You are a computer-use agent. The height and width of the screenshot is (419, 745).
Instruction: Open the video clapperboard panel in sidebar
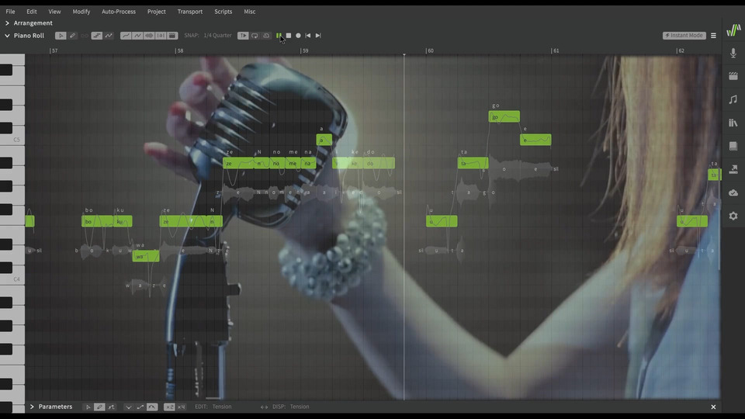[733, 76]
